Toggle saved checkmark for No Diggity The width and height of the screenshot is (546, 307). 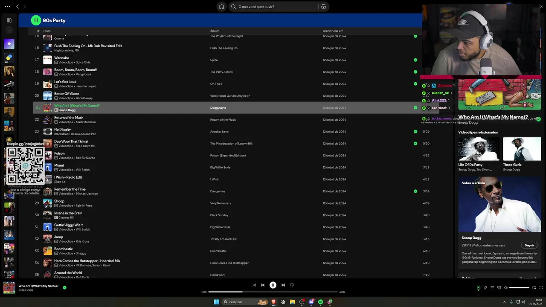pos(415,132)
